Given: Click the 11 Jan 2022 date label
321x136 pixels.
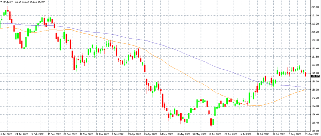Looking at the screenshot, I should click(6, 134).
